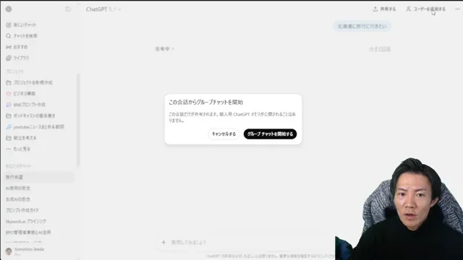Open the ポッドキャストの箇条書き project folder icon
This screenshot has height=260, width=463.
[x=9, y=116]
